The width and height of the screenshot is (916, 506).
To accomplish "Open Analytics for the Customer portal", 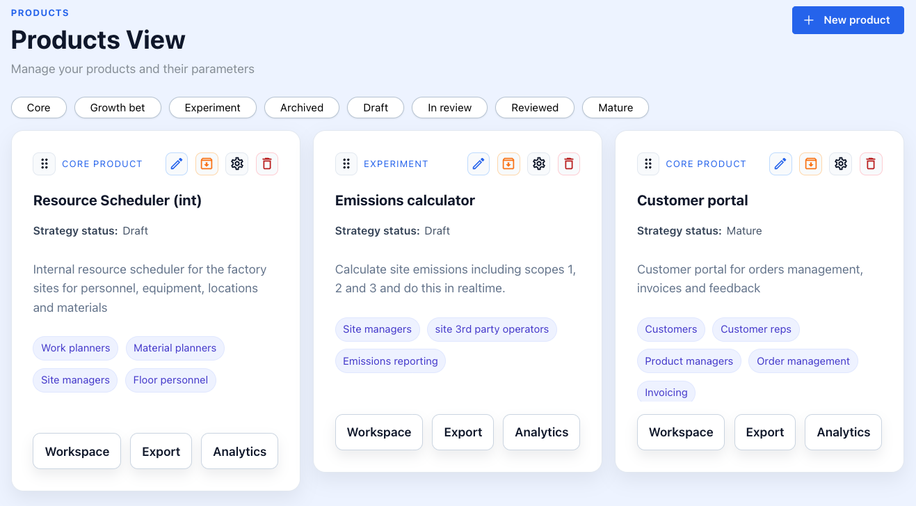I will [843, 432].
